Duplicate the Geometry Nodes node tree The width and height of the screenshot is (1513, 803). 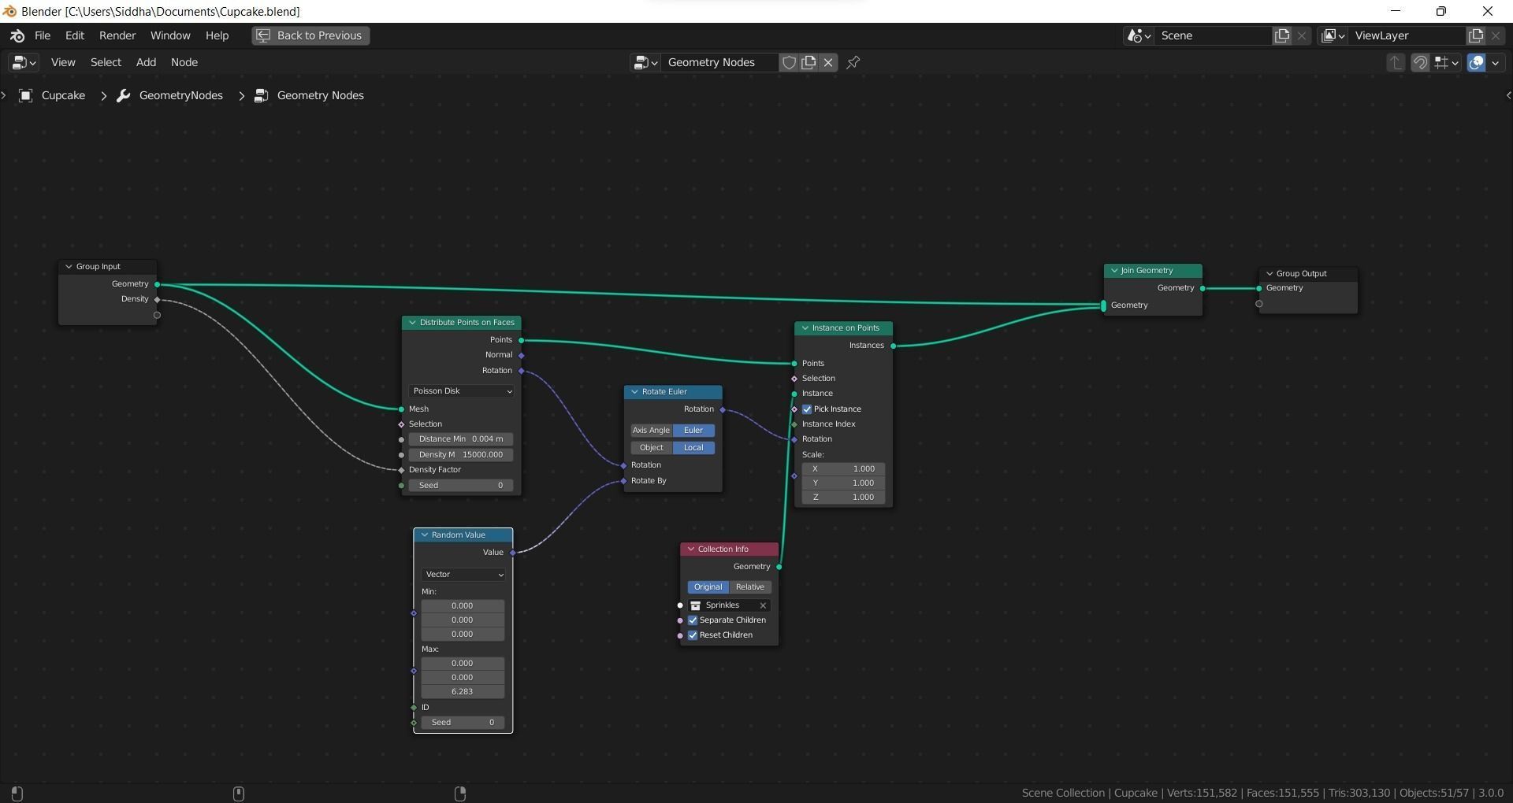(x=809, y=62)
